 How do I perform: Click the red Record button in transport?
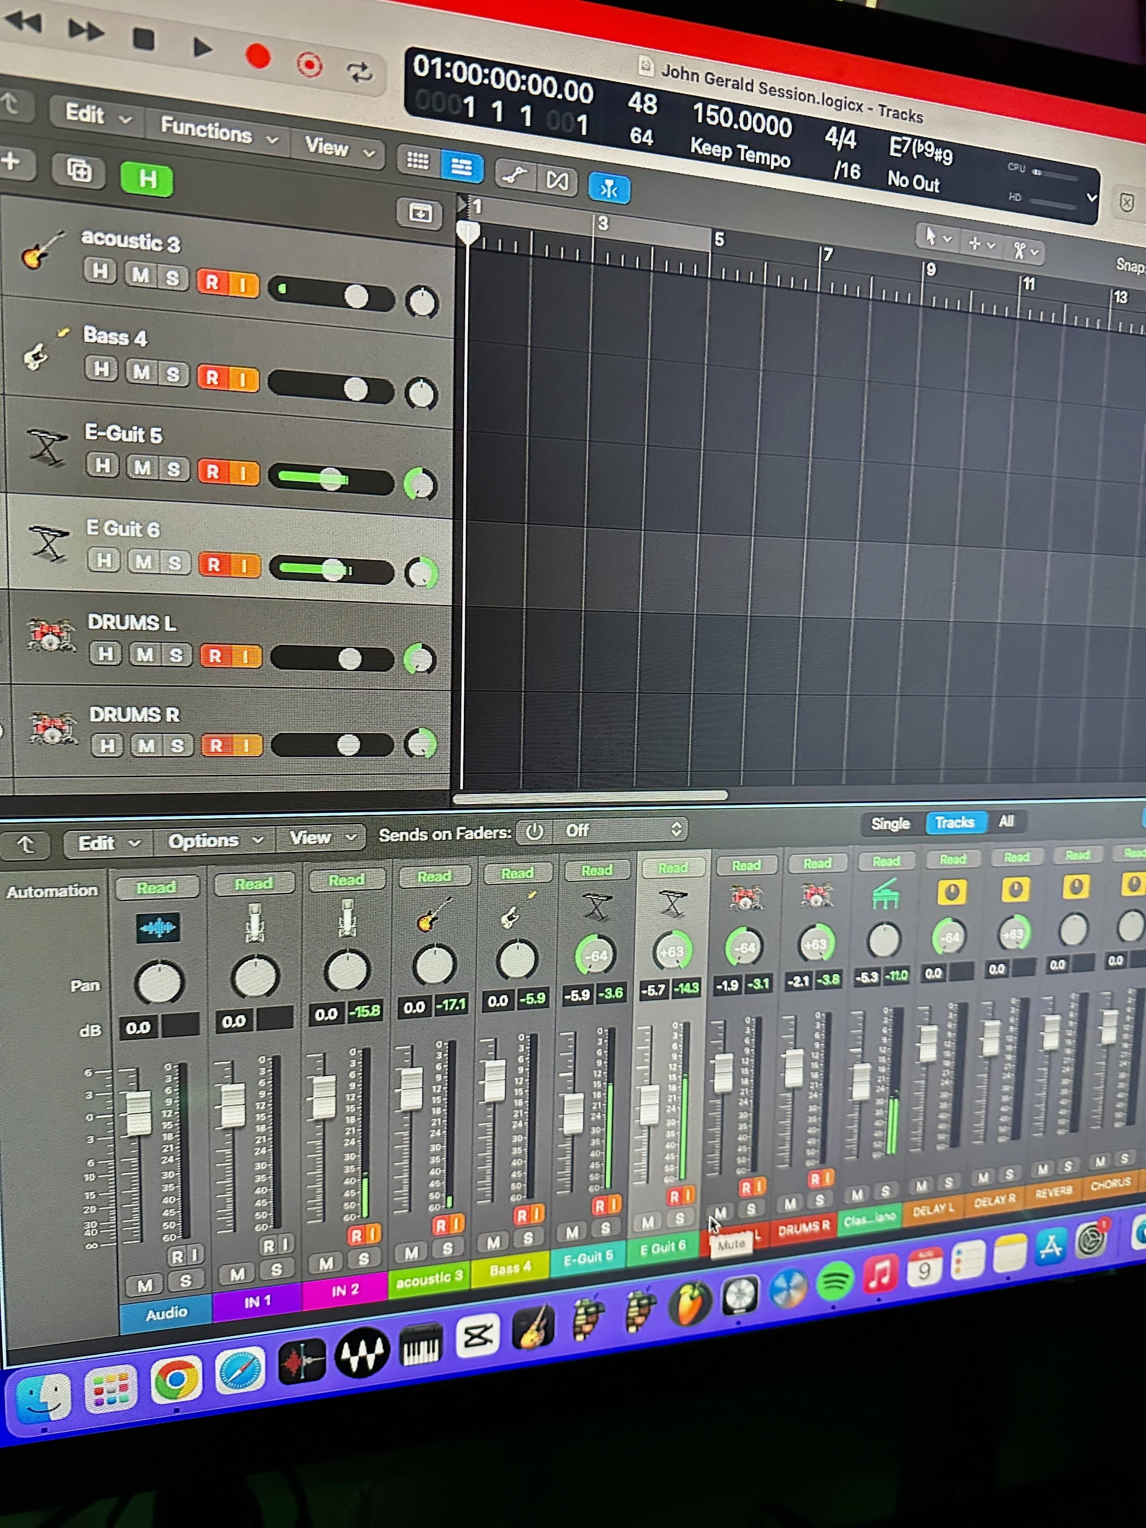[258, 56]
